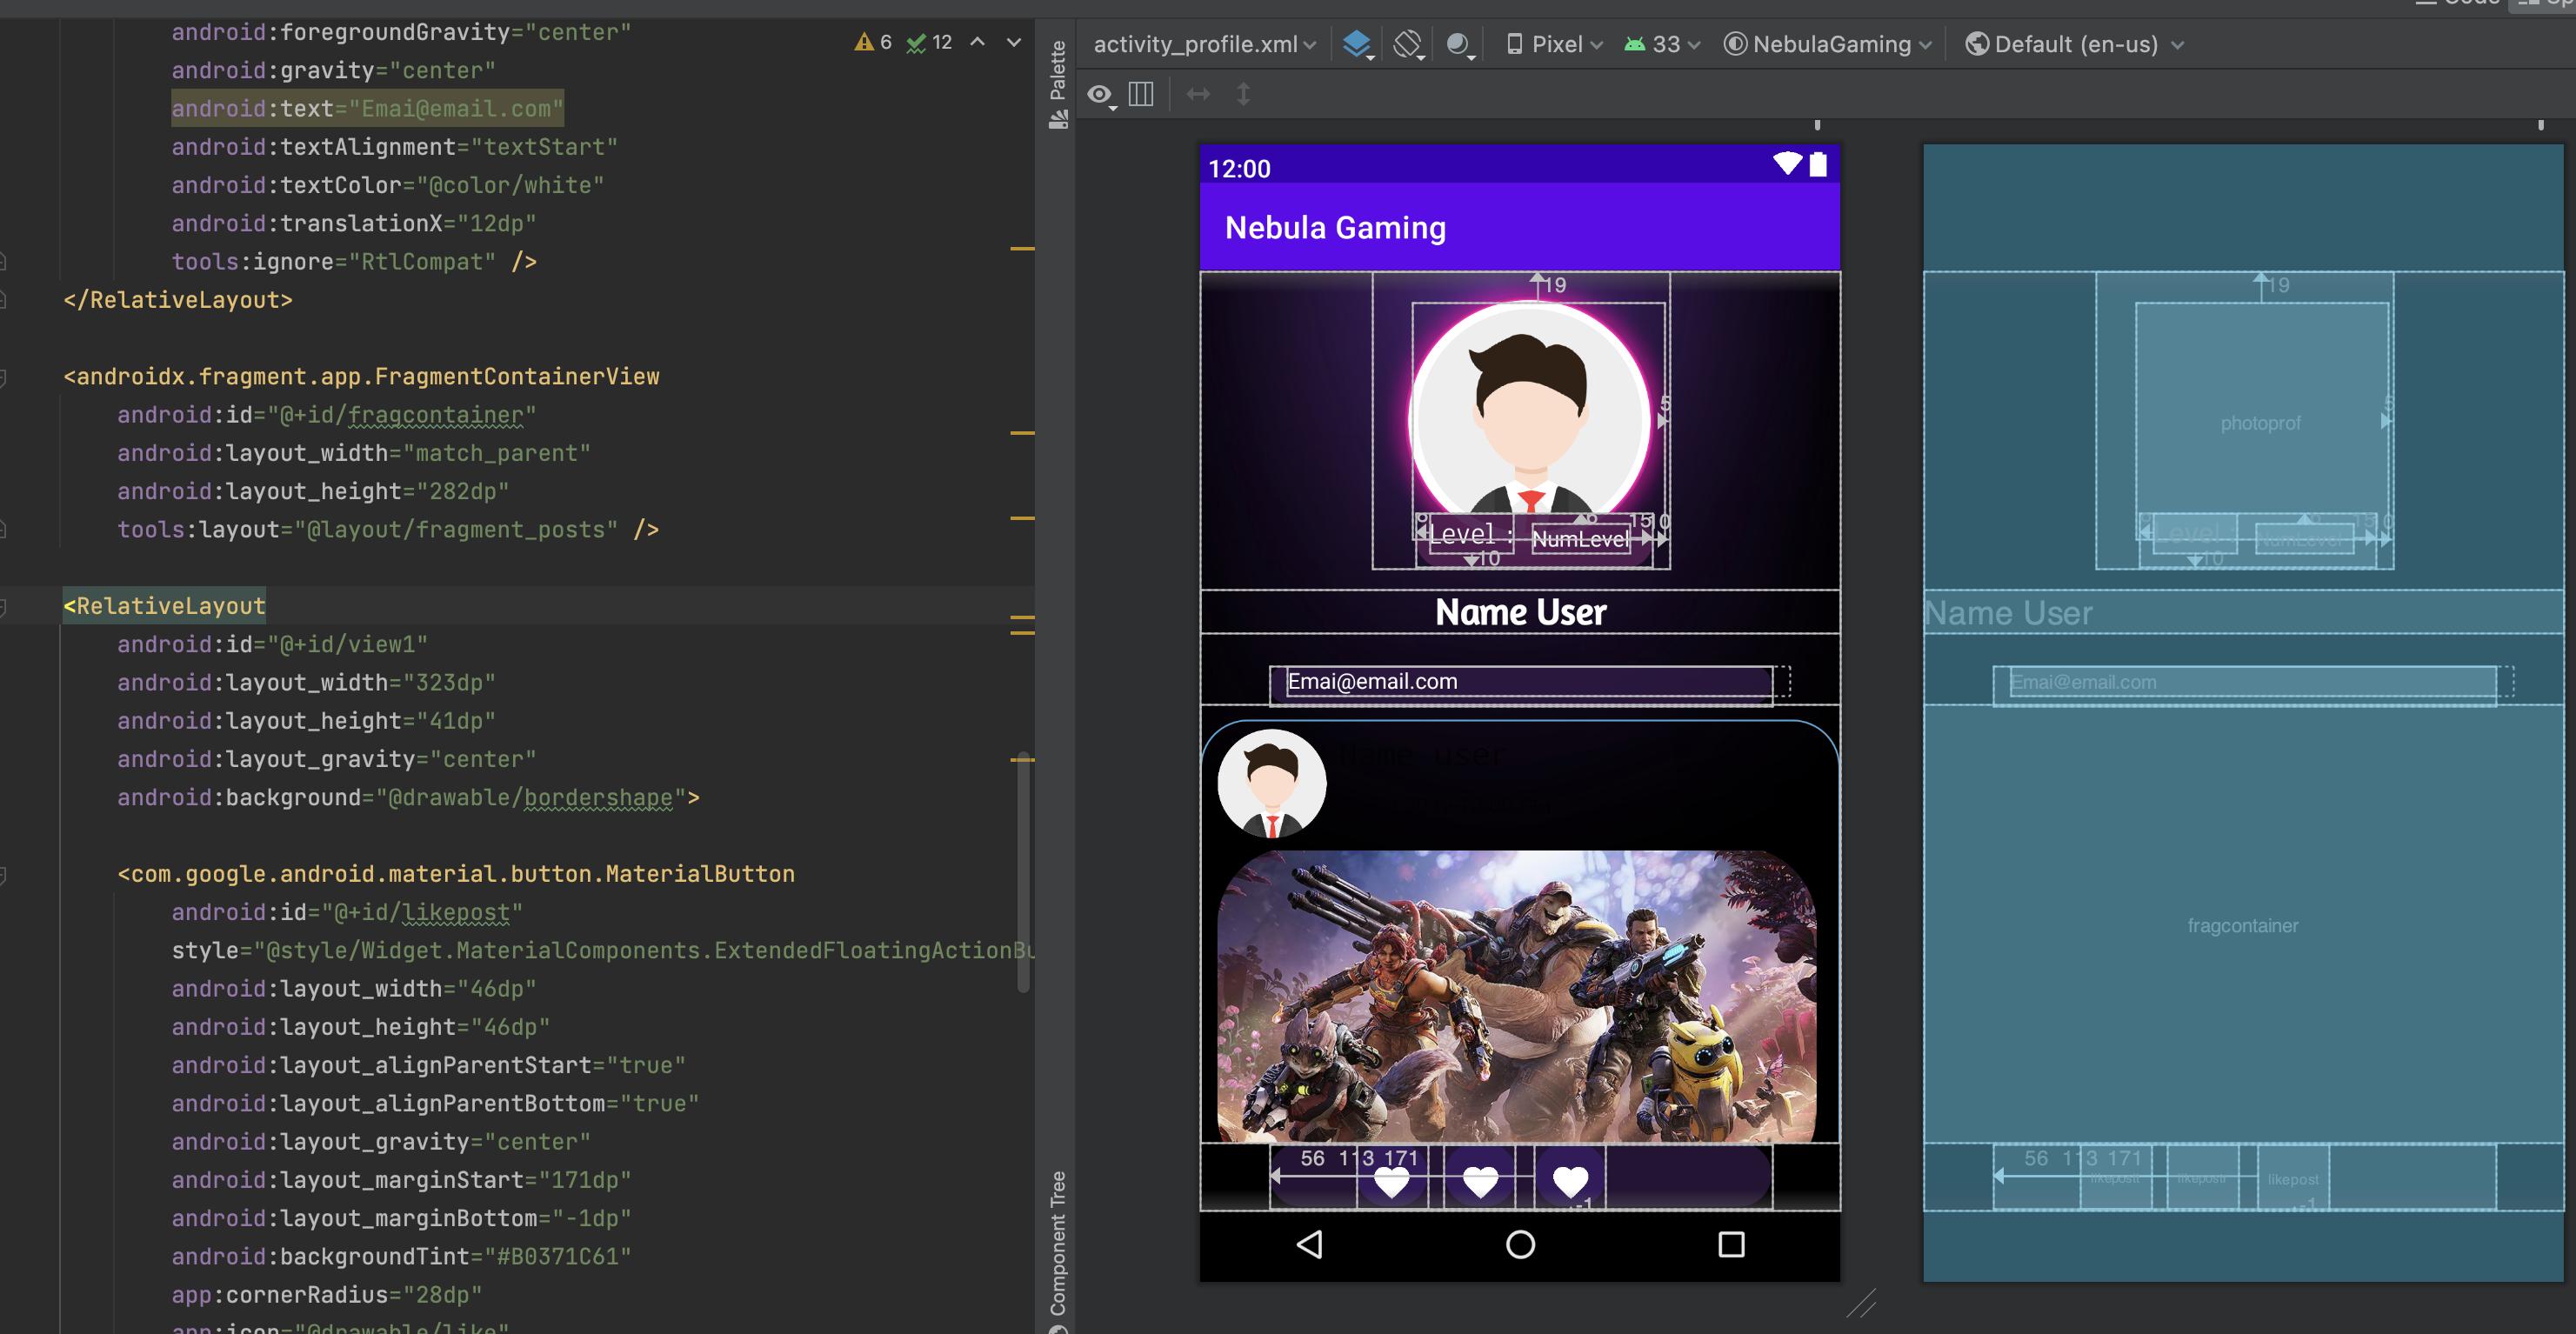Click the Android recents square in preview
The image size is (2576, 1334).
[1731, 1244]
